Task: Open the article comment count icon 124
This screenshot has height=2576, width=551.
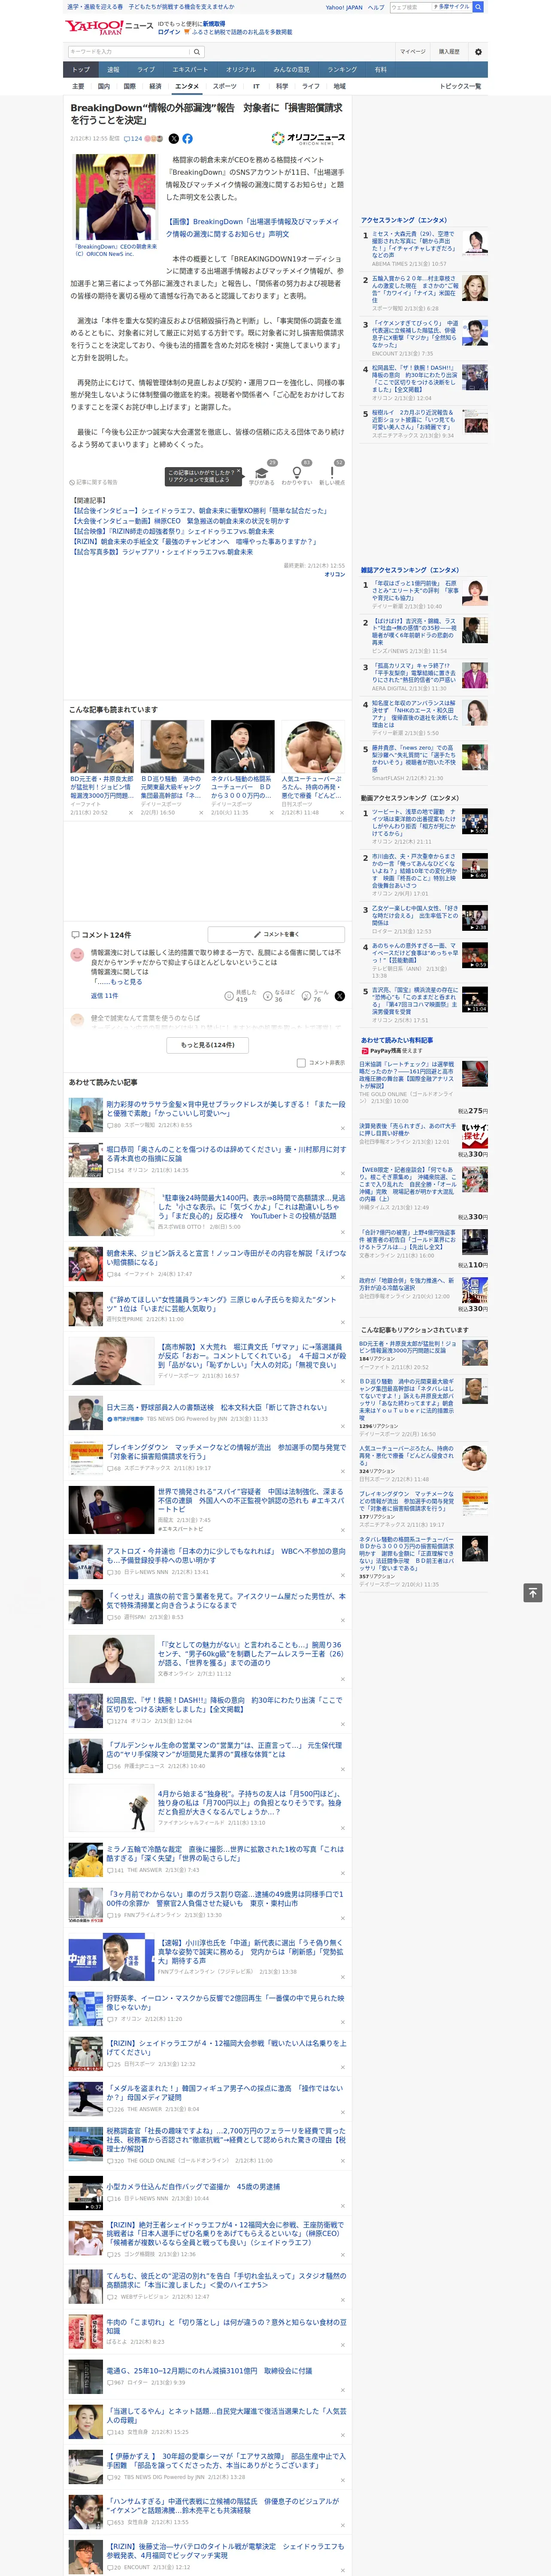Action: (x=133, y=139)
